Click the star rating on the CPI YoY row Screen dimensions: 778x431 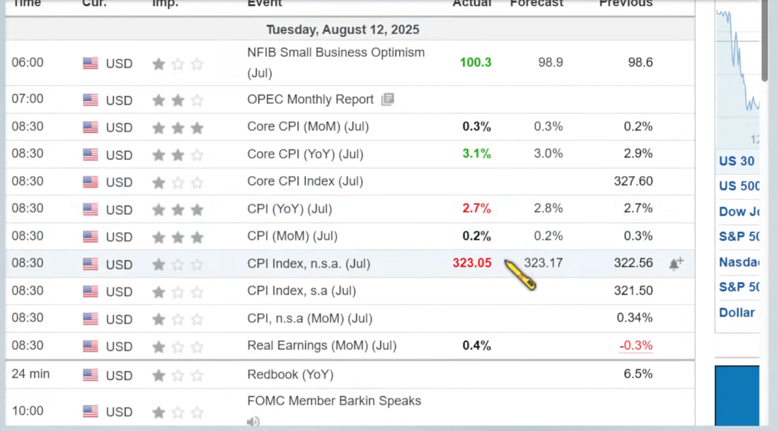[178, 209]
